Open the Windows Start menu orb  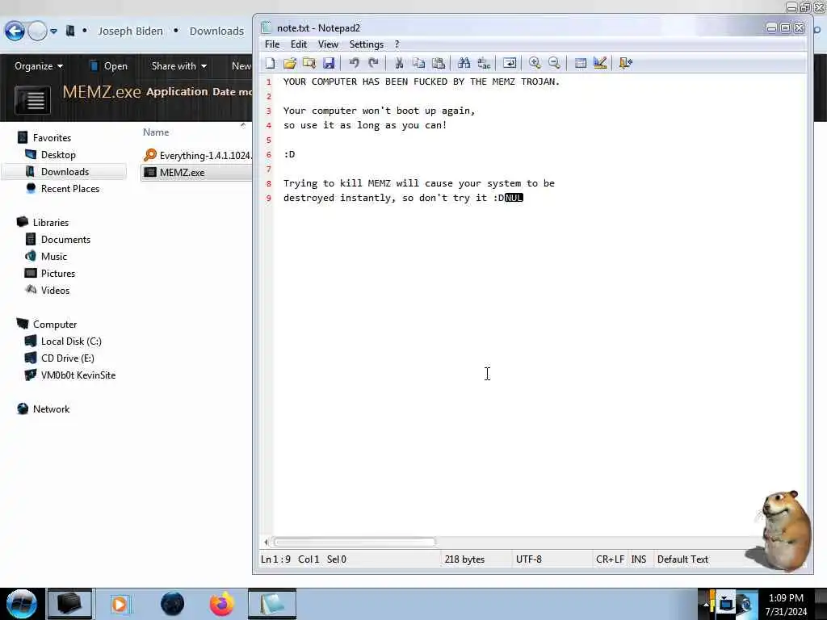point(22,604)
